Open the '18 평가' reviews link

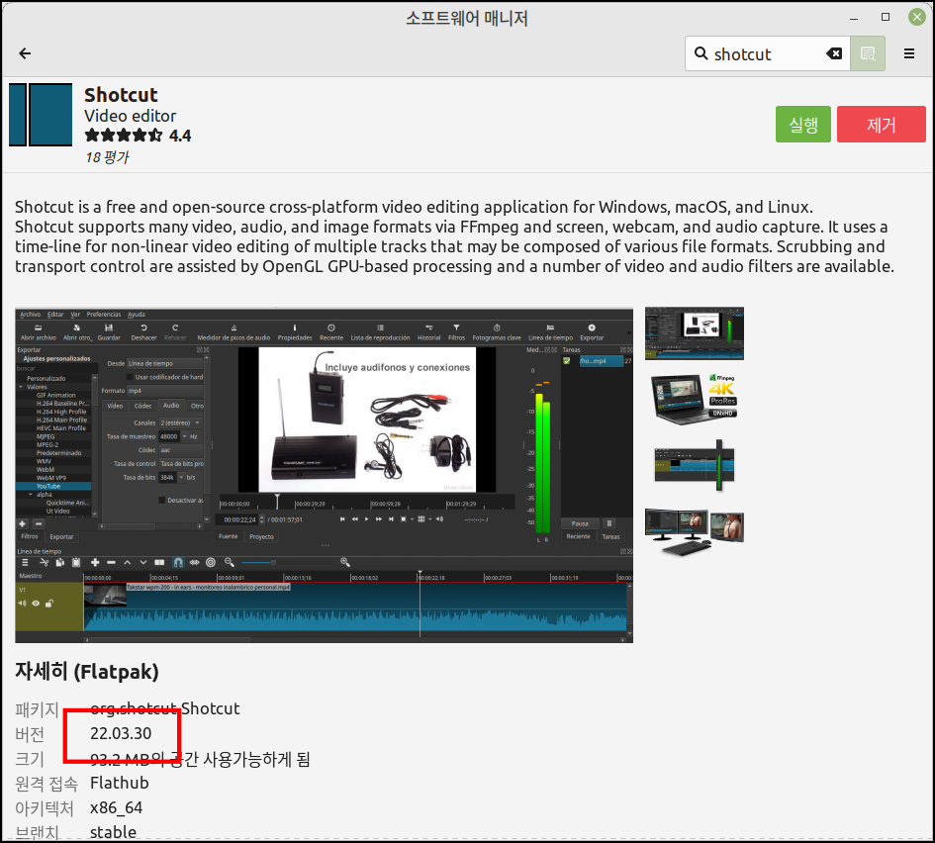107,156
